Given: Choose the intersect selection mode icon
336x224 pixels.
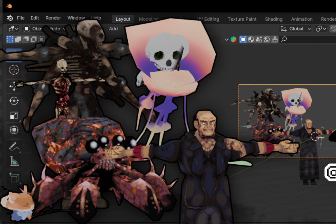Looking at the screenshot, I should tap(41, 39).
